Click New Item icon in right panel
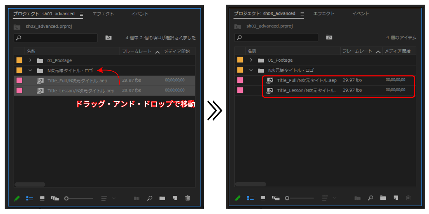The height and width of the screenshot is (214, 429). click(396, 198)
